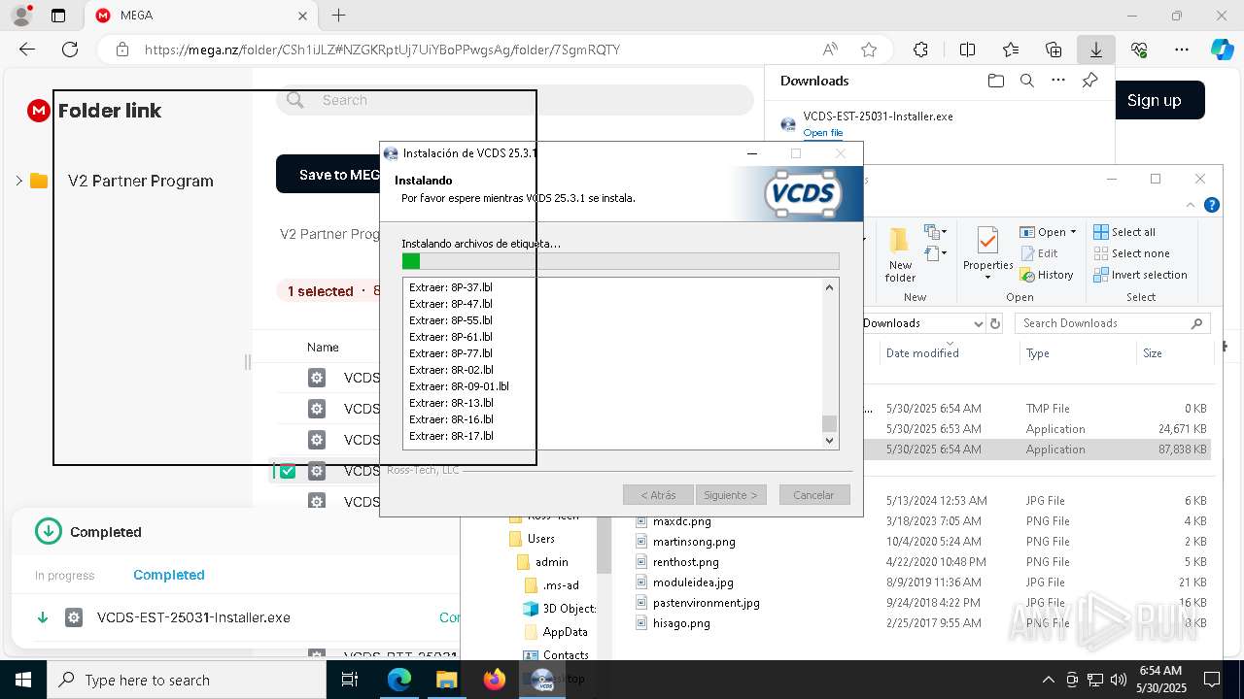Open downloads folder icon in Downloads panel

(x=995, y=81)
